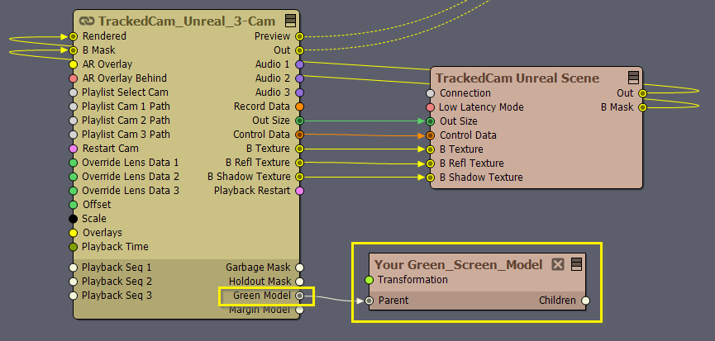Click the black Scale input pin
The image size is (715, 341).
73,219
